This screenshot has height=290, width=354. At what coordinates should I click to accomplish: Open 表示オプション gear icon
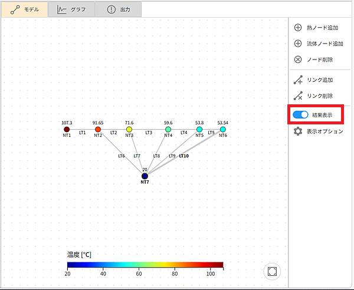(x=298, y=131)
